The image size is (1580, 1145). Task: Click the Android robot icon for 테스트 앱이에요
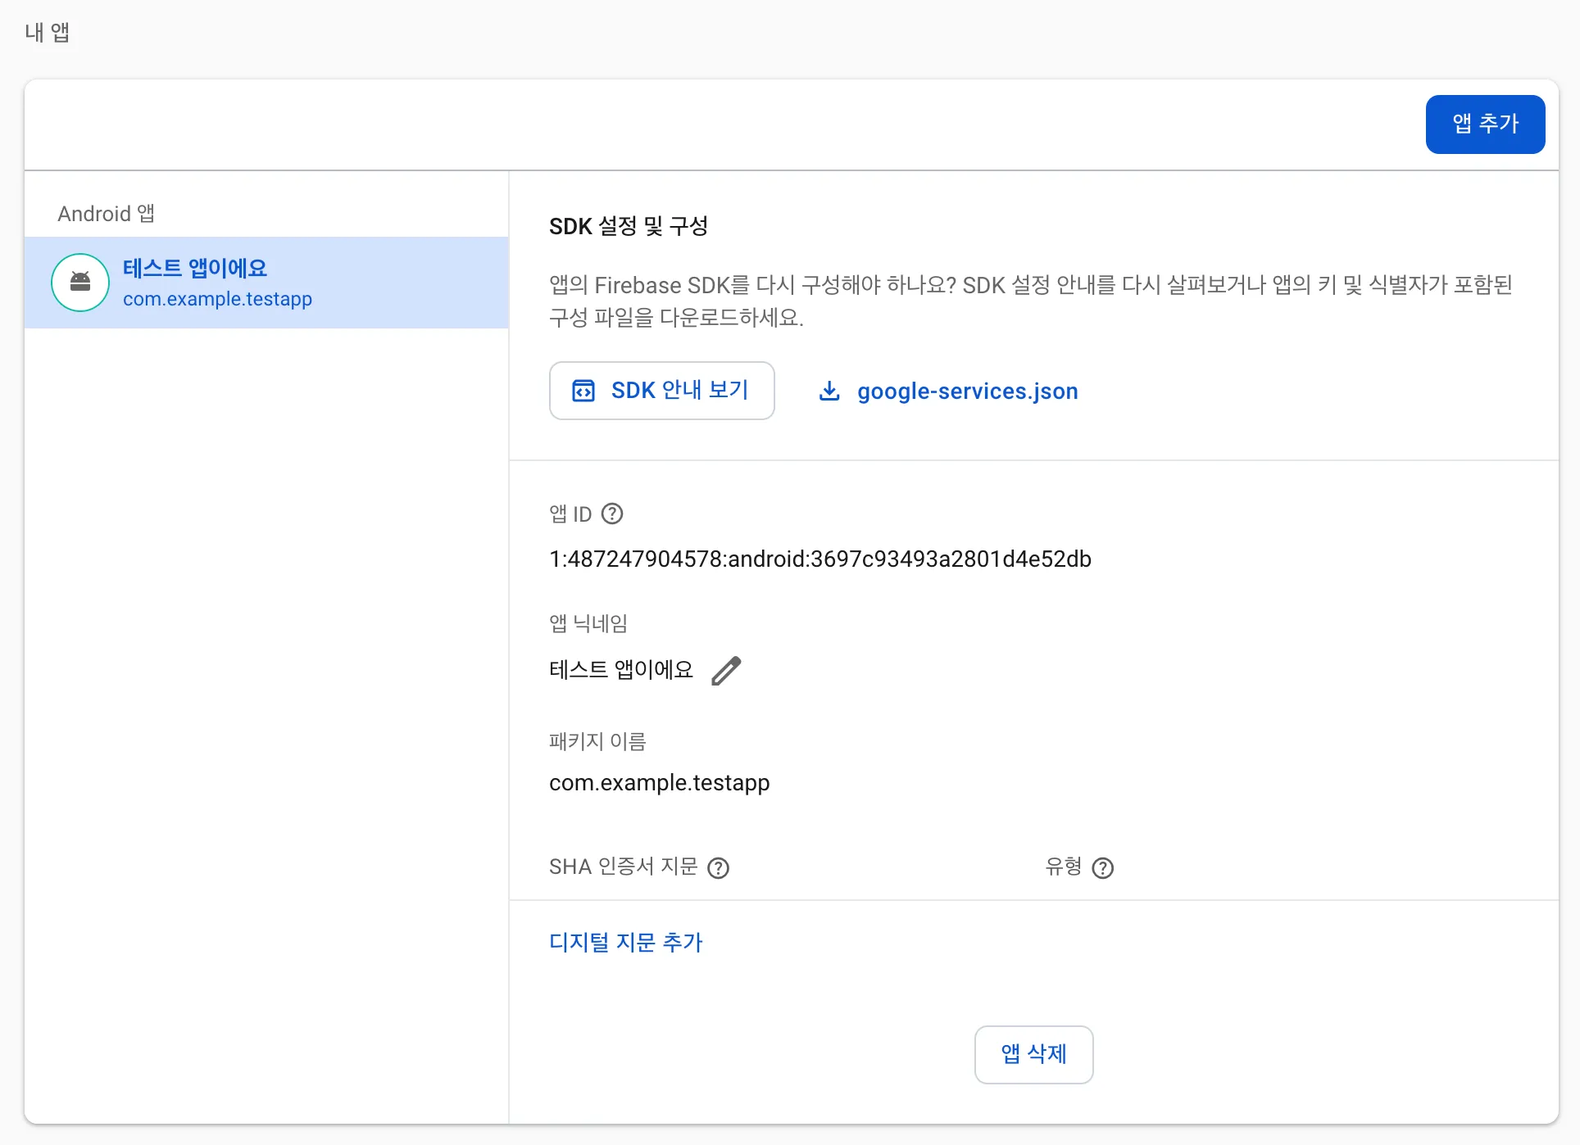[80, 283]
